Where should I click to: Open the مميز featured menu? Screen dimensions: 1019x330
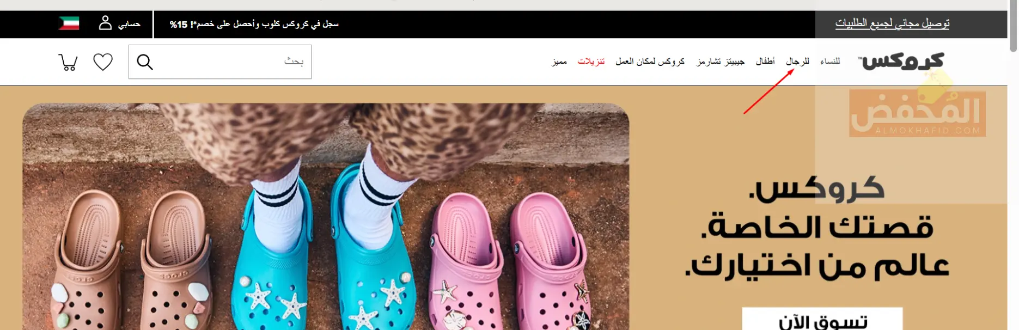pyautogui.click(x=559, y=61)
